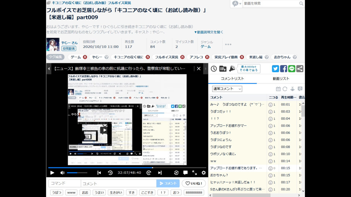The width and height of the screenshot is (351, 197).
Task: Open the 最大8000pt promotion button
Action: (x=249, y=69)
